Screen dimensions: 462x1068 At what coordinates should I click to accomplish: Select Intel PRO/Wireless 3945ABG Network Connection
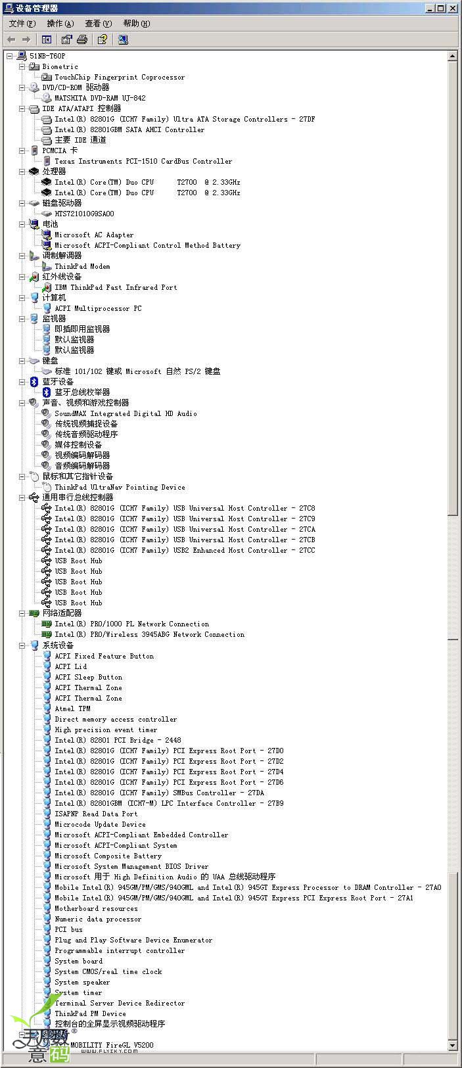(x=149, y=635)
